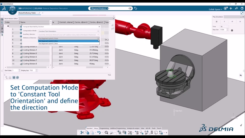
Task: Open the 3DEXPERIENCE compass
Action: pyautogui.click(x=12, y=10)
